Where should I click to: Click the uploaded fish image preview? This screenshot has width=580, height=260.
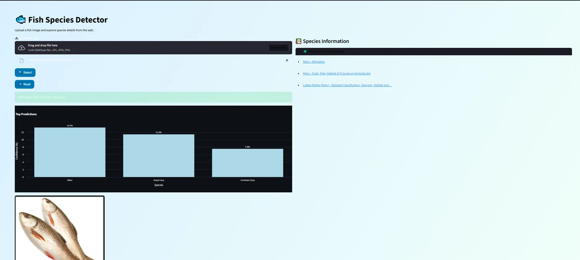tap(60, 228)
